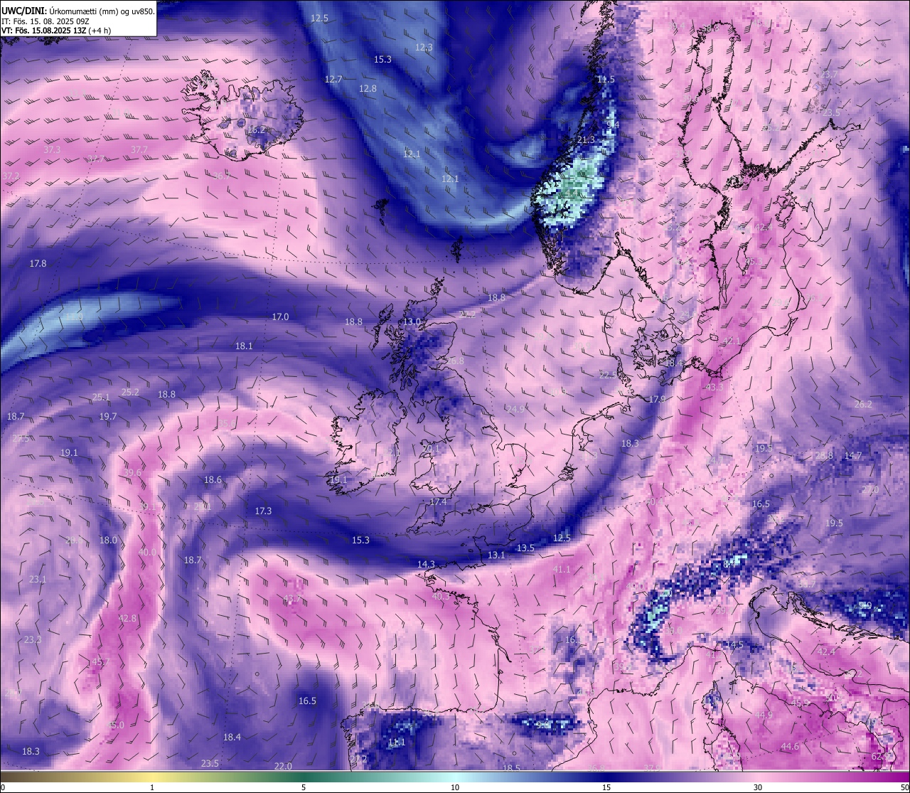Click the map value "17.4"
The height and width of the screenshot is (793, 910).
tap(438, 502)
